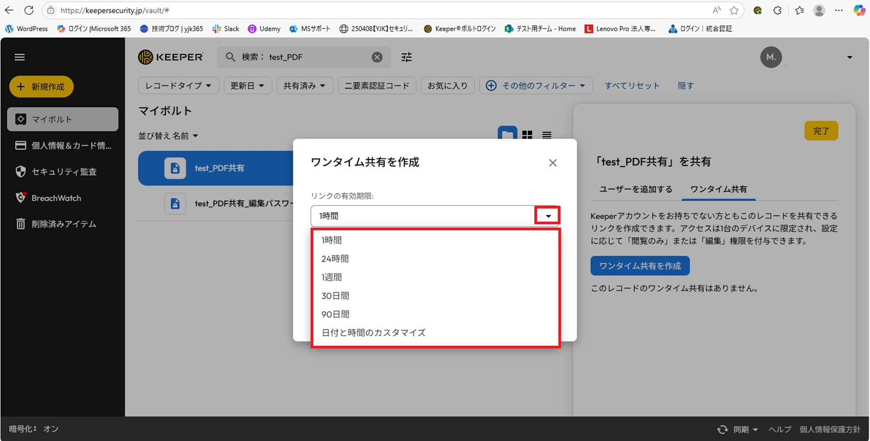Open セキュリティ監査 in the sidebar
This screenshot has width=870, height=441.
coord(63,172)
